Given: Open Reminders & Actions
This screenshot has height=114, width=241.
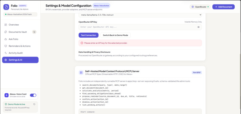Looking at the screenshot, I should click(20, 46).
